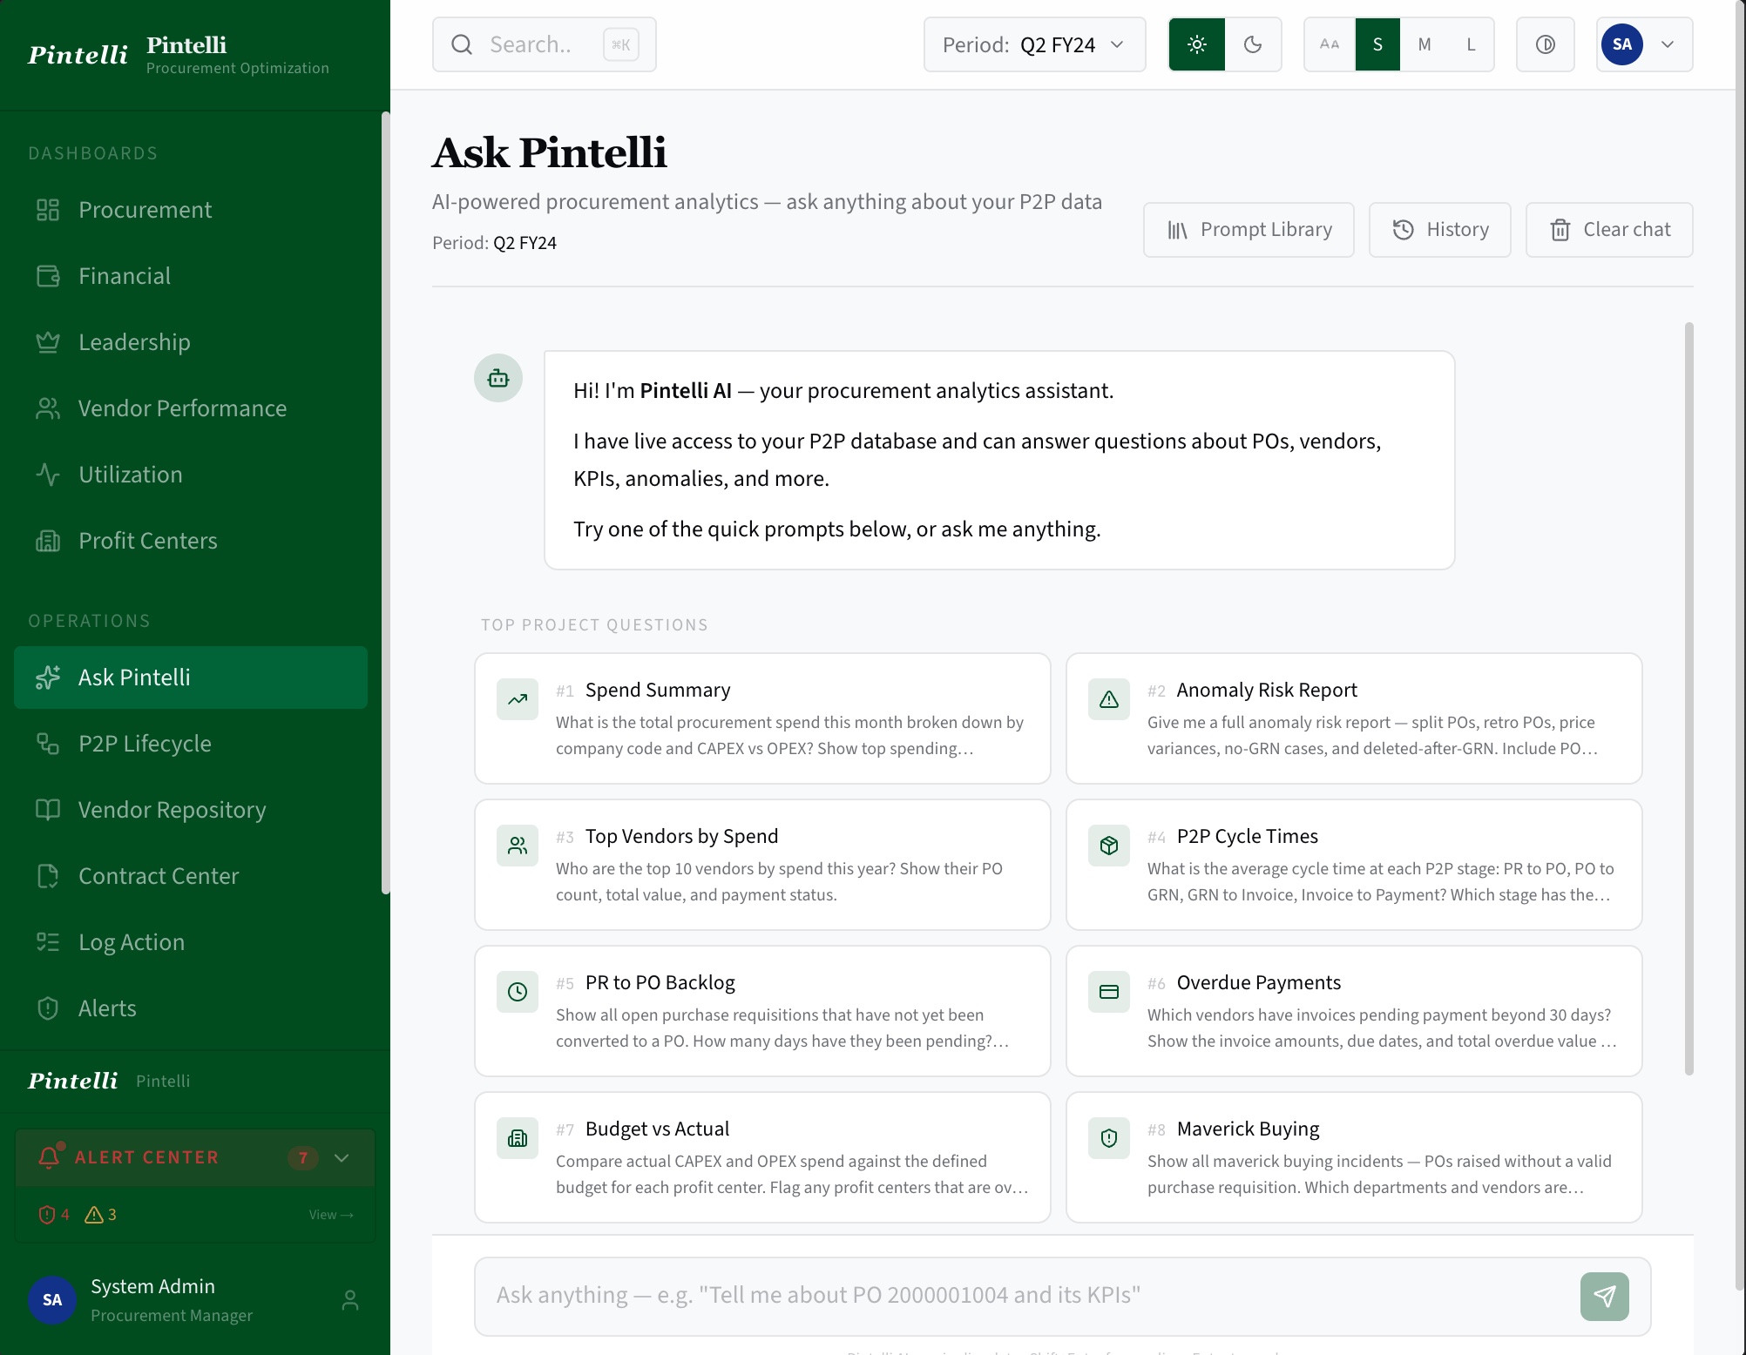1746x1355 pixels.
Task: Expand the user account chevron menu
Action: [1668, 44]
